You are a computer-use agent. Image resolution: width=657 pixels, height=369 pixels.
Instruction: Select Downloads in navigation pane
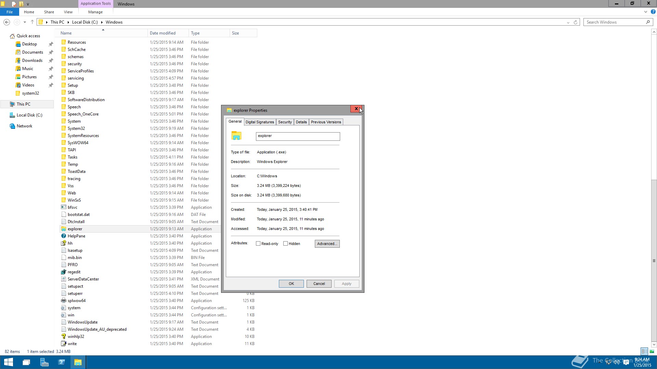coord(32,60)
